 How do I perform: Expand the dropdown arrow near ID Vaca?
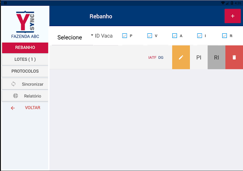tap(92, 35)
